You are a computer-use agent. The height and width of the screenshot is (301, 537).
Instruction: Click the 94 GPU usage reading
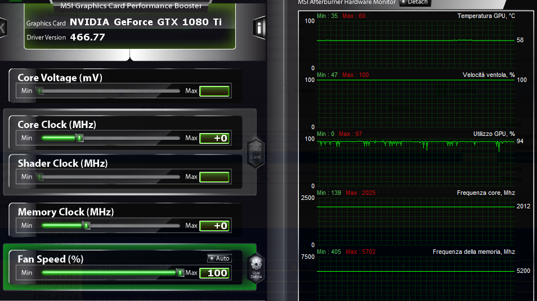[x=520, y=141]
